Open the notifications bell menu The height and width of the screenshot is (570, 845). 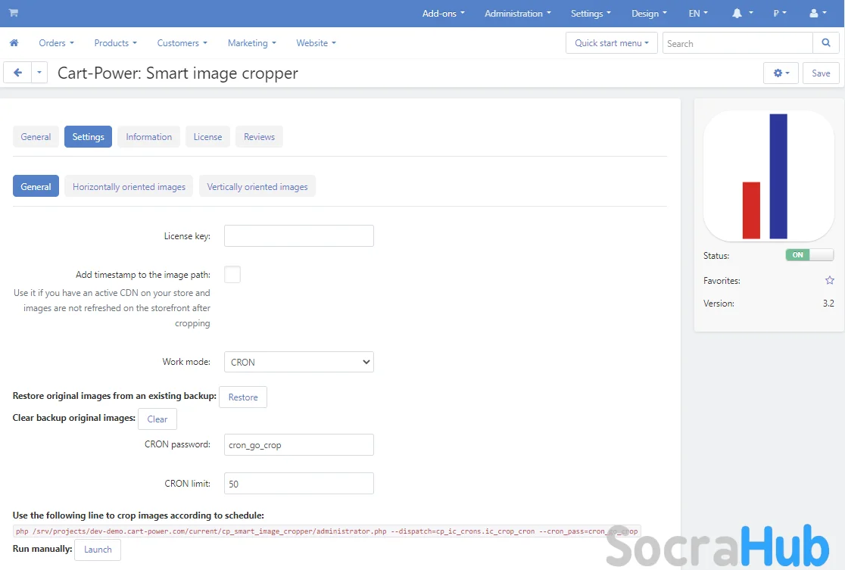[742, 14]
